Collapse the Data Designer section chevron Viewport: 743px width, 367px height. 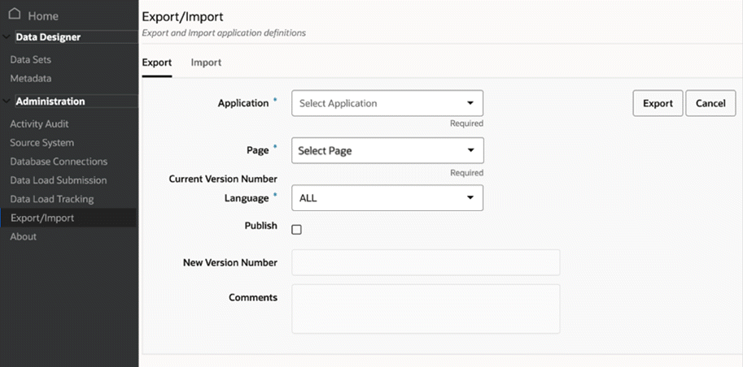7,37
